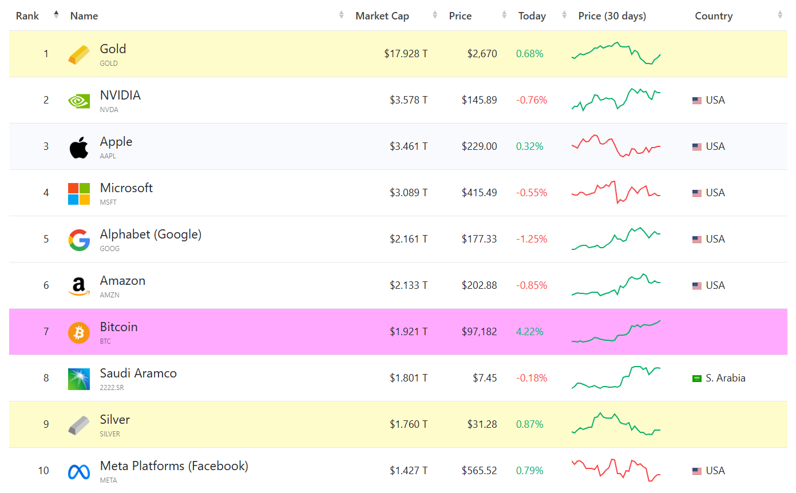This screenshot has height=493, width=796.
Task: Open the NVIDIA company link
Action: coord(120,96)
